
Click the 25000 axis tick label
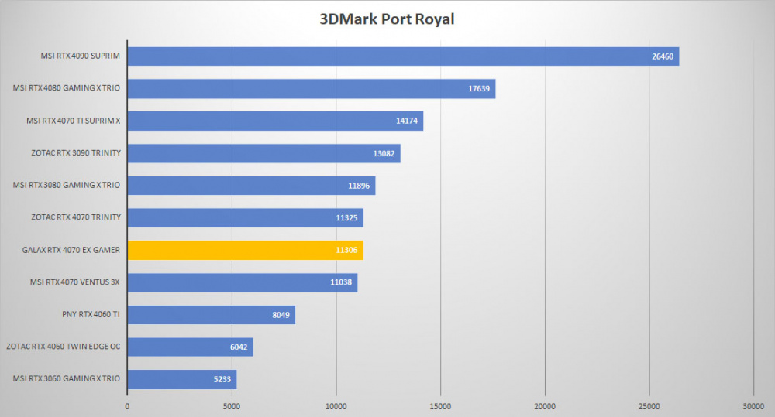[x=649, y=407]
